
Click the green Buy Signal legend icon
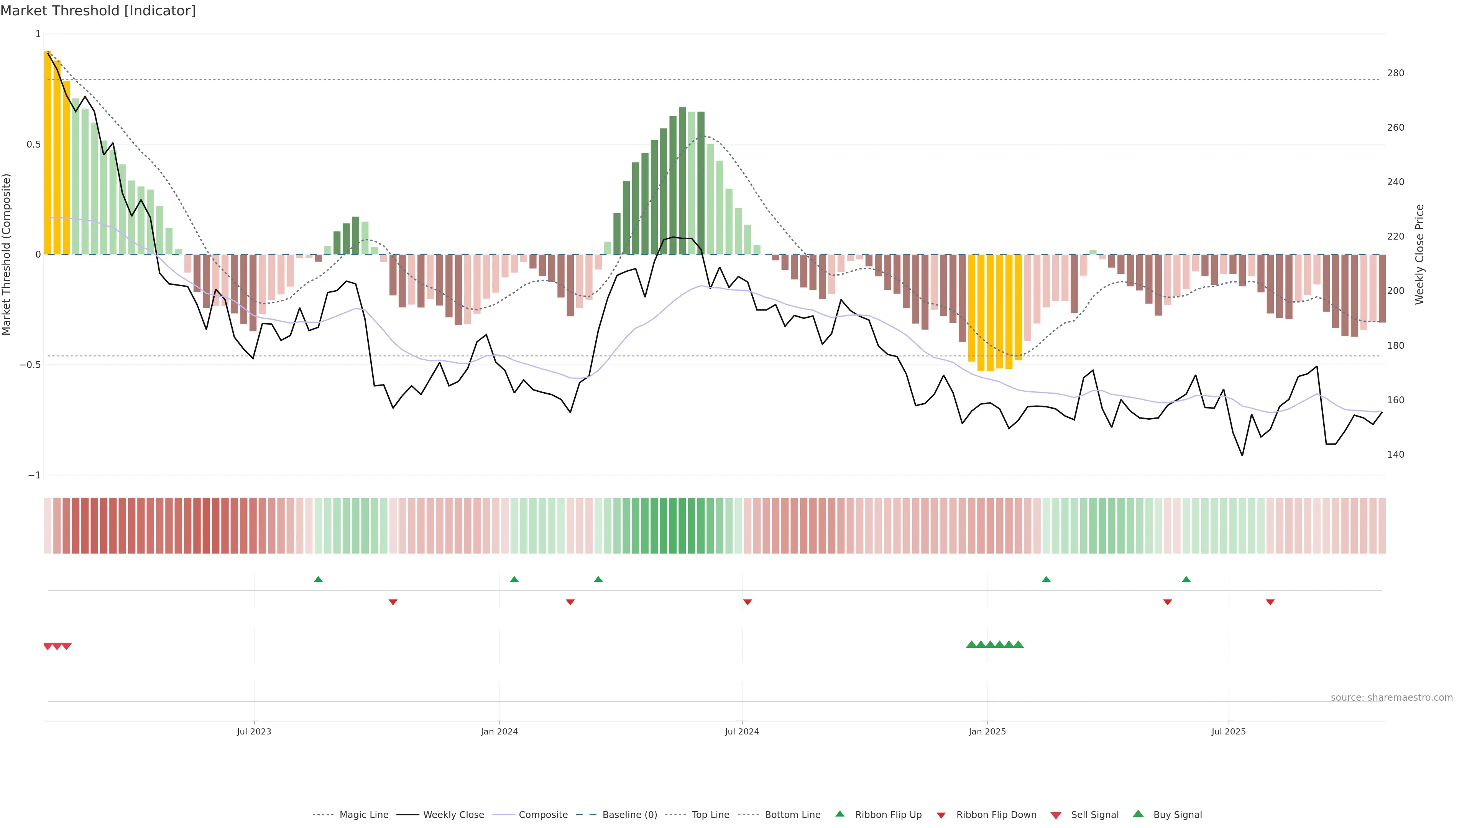pos(1138,814)
